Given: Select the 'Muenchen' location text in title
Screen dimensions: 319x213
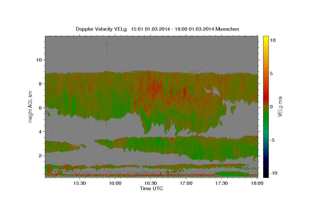Looking at the screenshot, I should (227, 29).
